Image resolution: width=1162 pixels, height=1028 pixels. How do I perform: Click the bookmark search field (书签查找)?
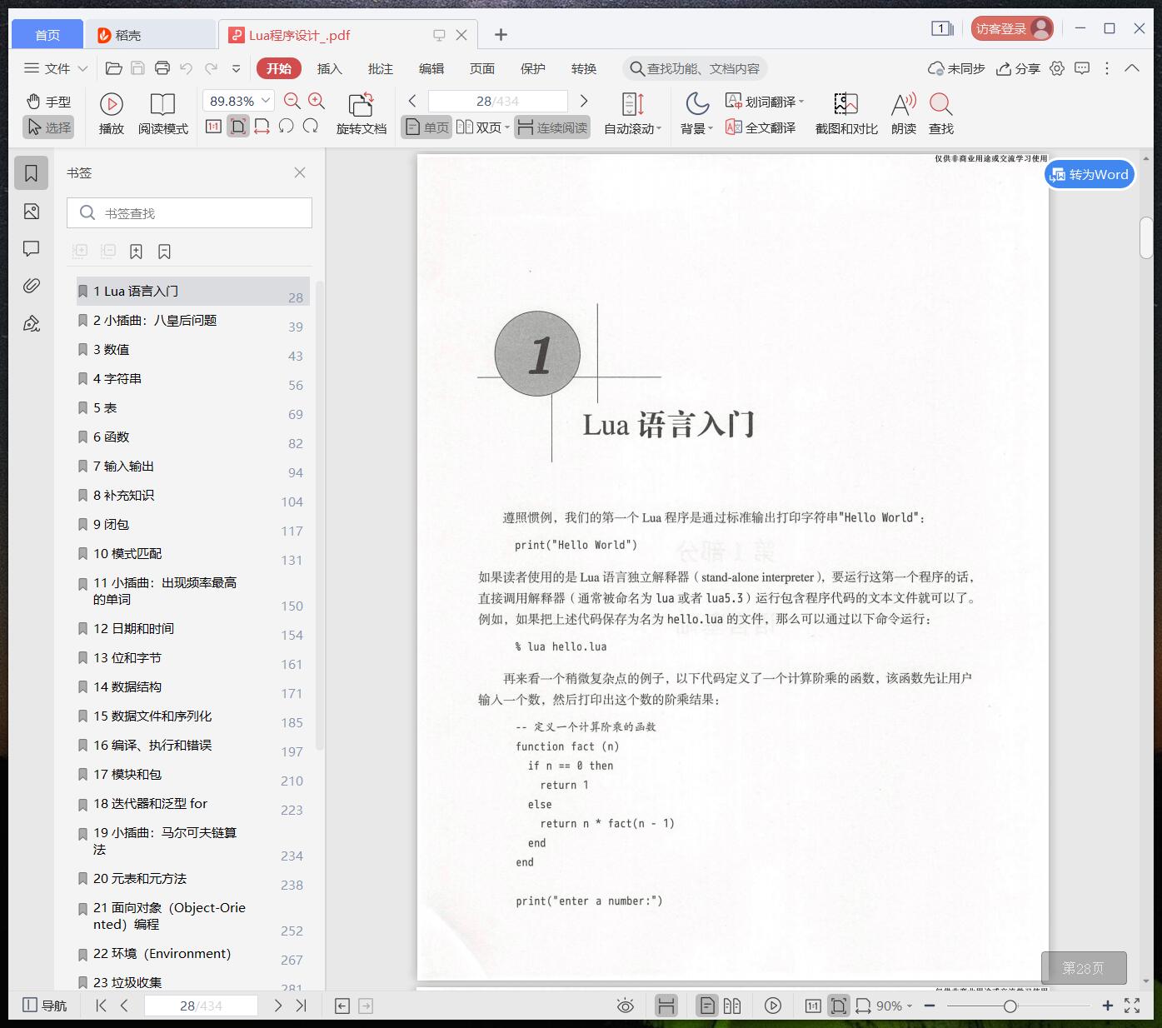[x=189, y=213]
